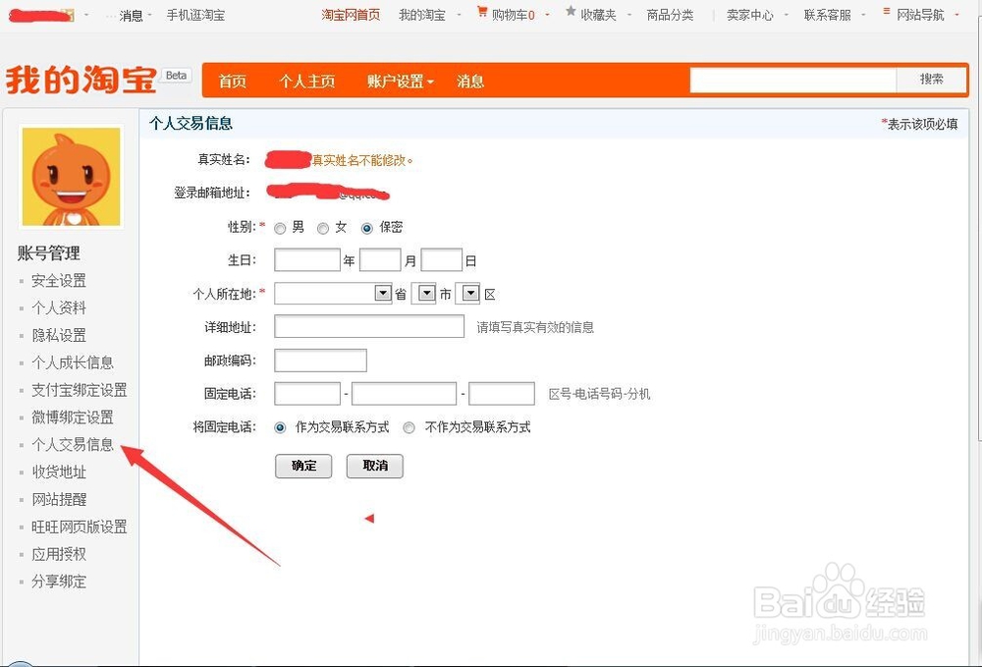Open 旺旺网页版设置 in sidebar
This screenshot has width=982, height=667.
(80, 528)
